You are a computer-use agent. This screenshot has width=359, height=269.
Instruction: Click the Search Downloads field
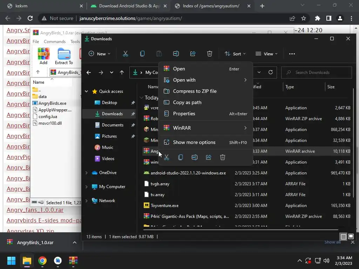pos(317,73)
